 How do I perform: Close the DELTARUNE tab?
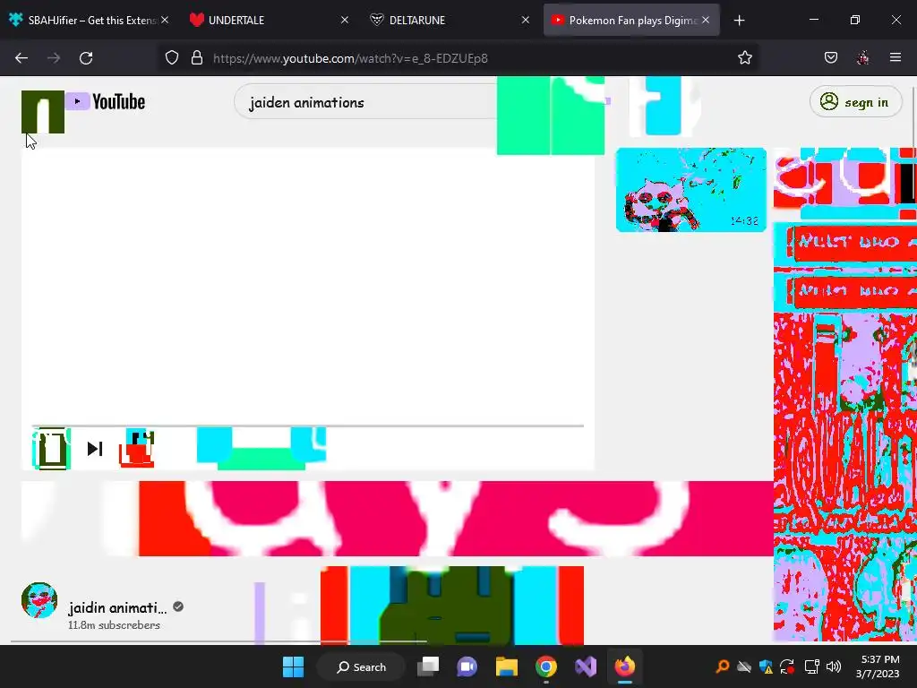tap(525, 21)
